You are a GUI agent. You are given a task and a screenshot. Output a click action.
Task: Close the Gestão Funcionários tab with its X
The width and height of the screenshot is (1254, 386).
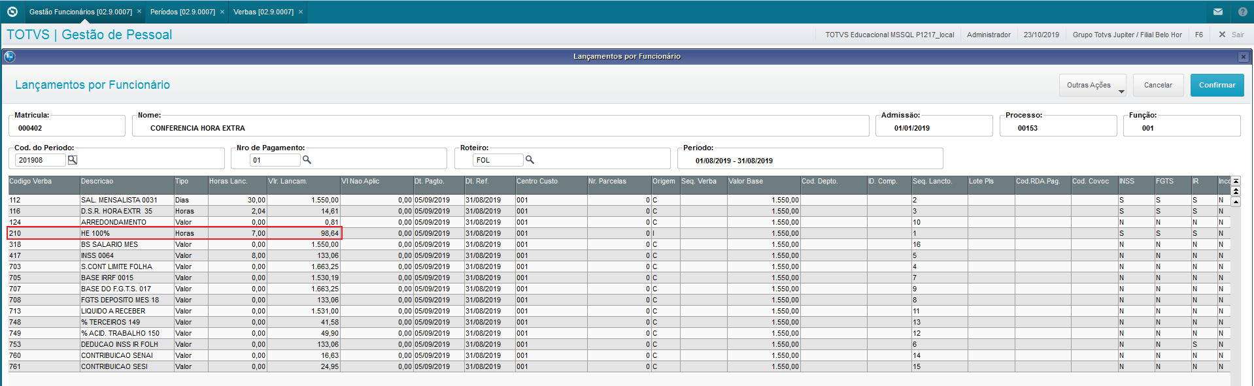(139, 12)
